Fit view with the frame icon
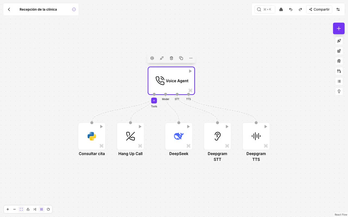This screenshot has width=348, height=217. pos(21,209)
